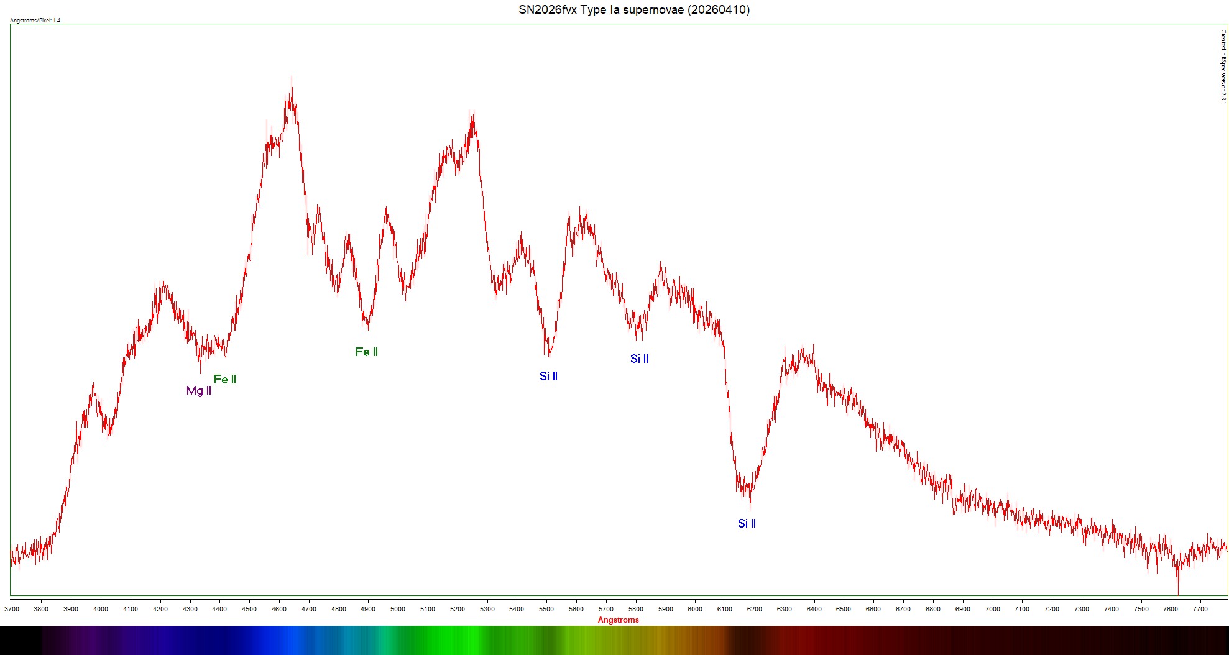Click the Si II label near 5800 Angstroms
The image size is (1229, 655).
point(639,359)
